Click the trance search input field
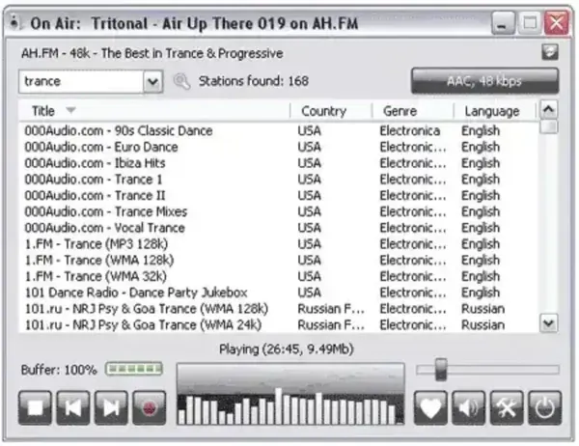This screenshot has height=446, width=579. tap(81, 81)
